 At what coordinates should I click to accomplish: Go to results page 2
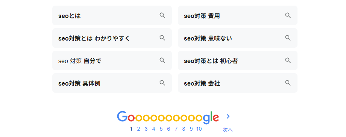138,129
